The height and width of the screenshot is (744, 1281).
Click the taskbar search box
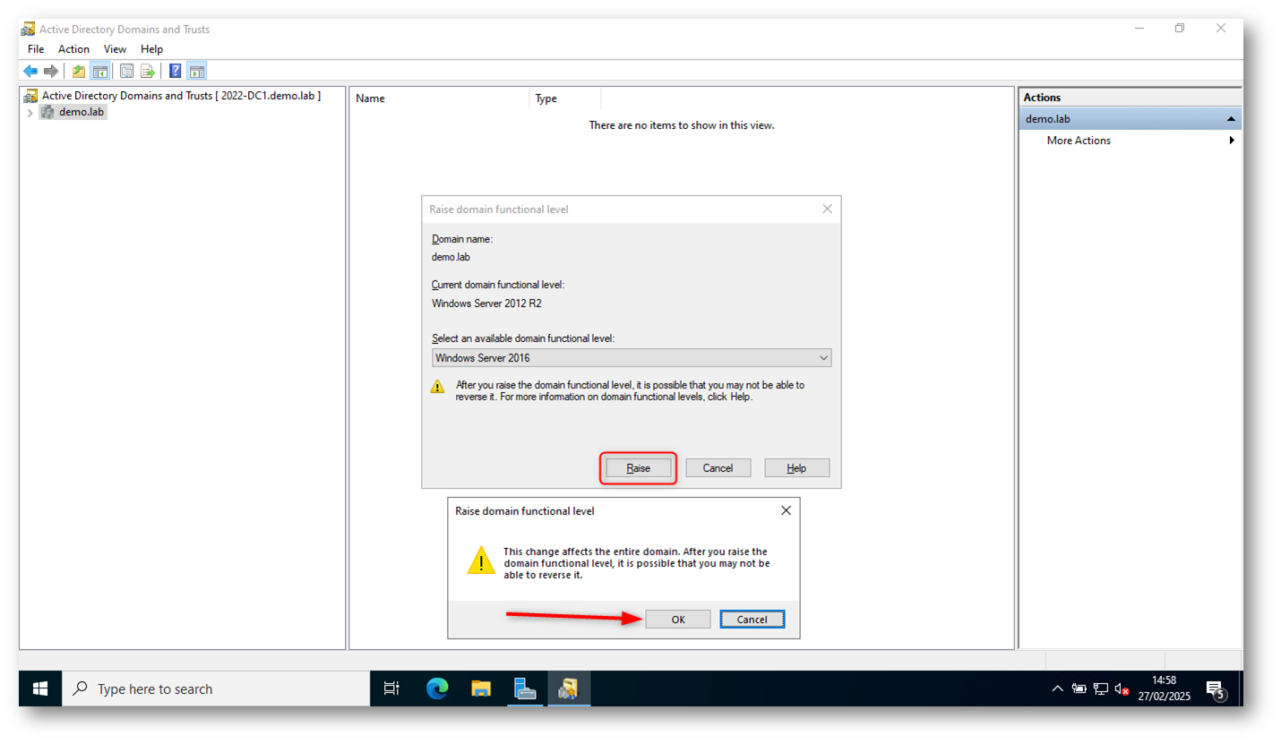click(x=216, y=688)
